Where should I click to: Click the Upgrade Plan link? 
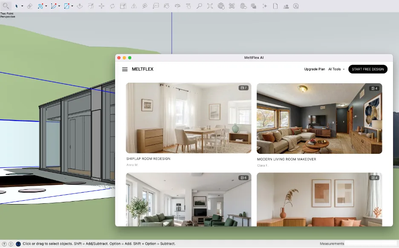click(315, 69)
